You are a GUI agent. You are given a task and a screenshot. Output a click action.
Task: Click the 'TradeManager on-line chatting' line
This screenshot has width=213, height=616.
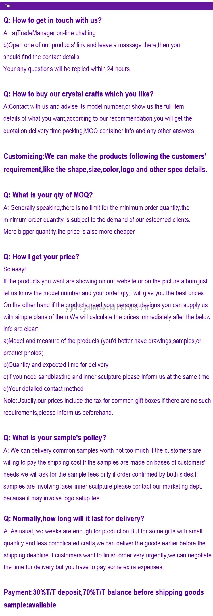point(49,33)
